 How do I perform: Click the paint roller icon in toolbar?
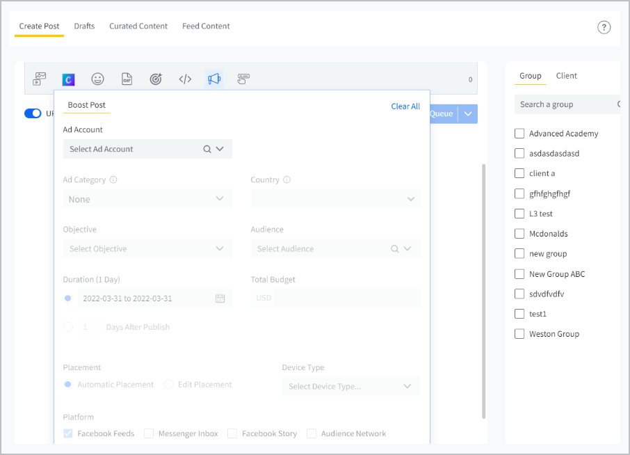243,79
